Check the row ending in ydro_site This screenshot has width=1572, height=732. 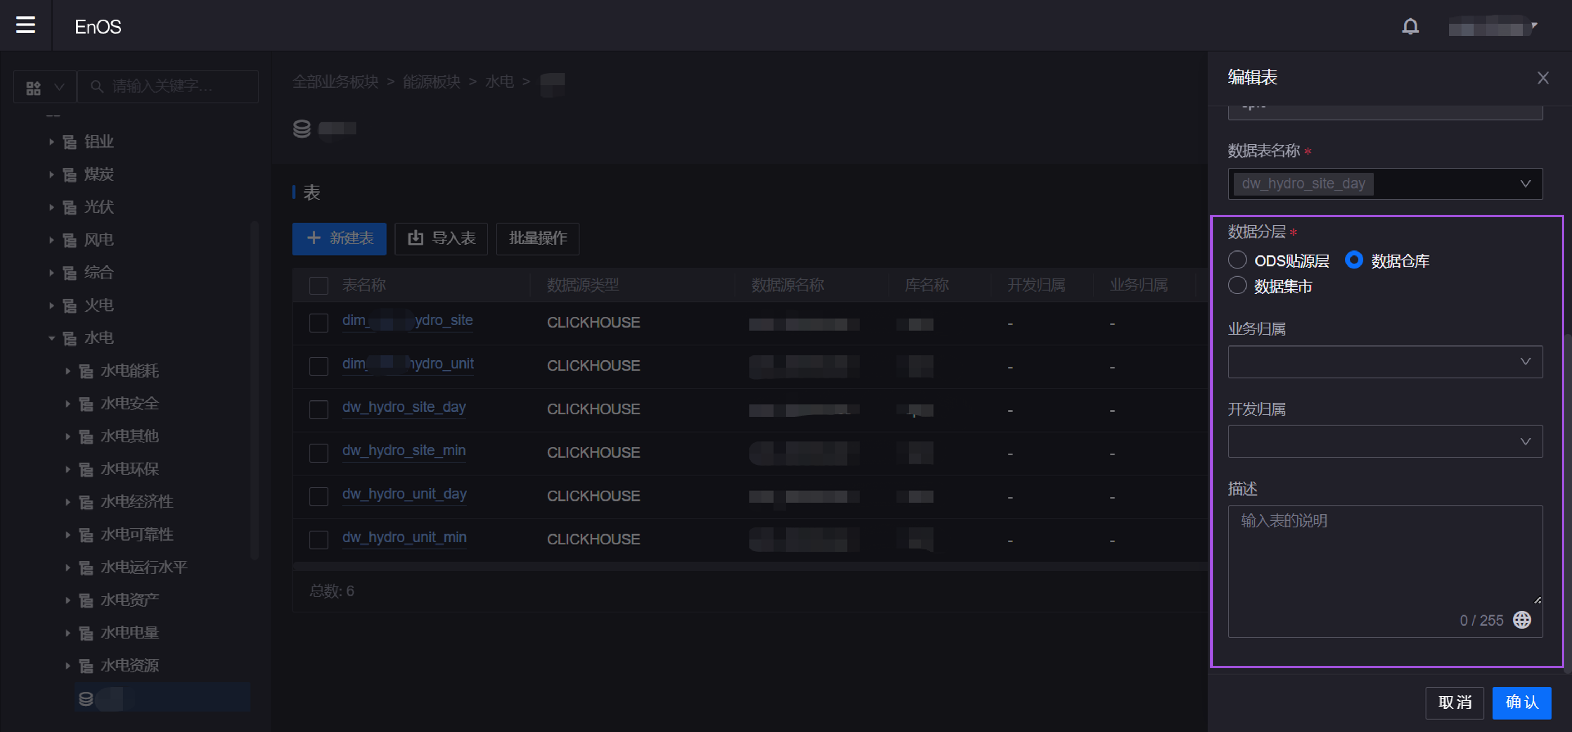coord(319,323)
